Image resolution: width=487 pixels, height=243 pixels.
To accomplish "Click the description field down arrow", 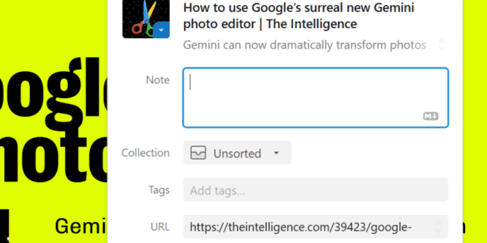I will click(441, 49).
